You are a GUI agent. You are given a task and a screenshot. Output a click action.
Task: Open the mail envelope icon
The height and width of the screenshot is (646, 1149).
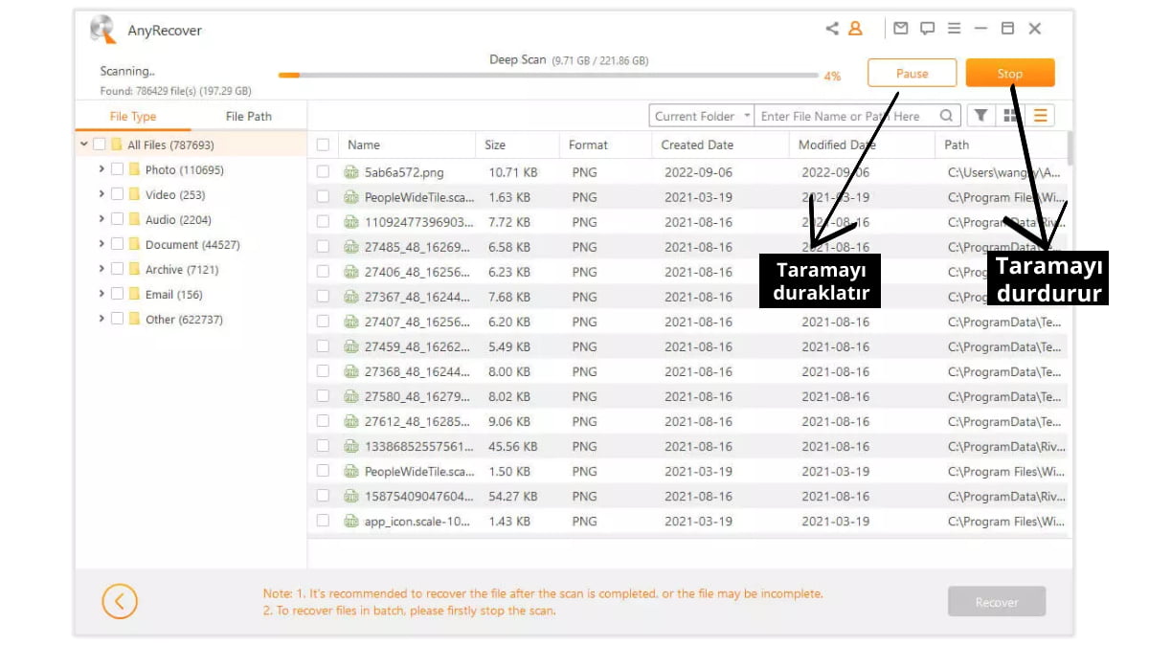click(x=900, y=29)
